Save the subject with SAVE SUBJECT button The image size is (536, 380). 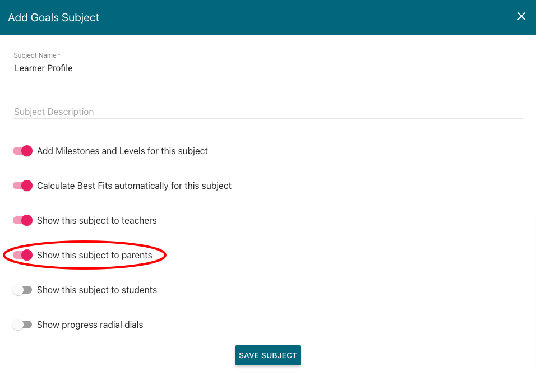(267, 355)
